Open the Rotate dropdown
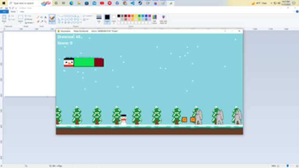The width and height of the screenshot is (299, 168). point(29,23)
